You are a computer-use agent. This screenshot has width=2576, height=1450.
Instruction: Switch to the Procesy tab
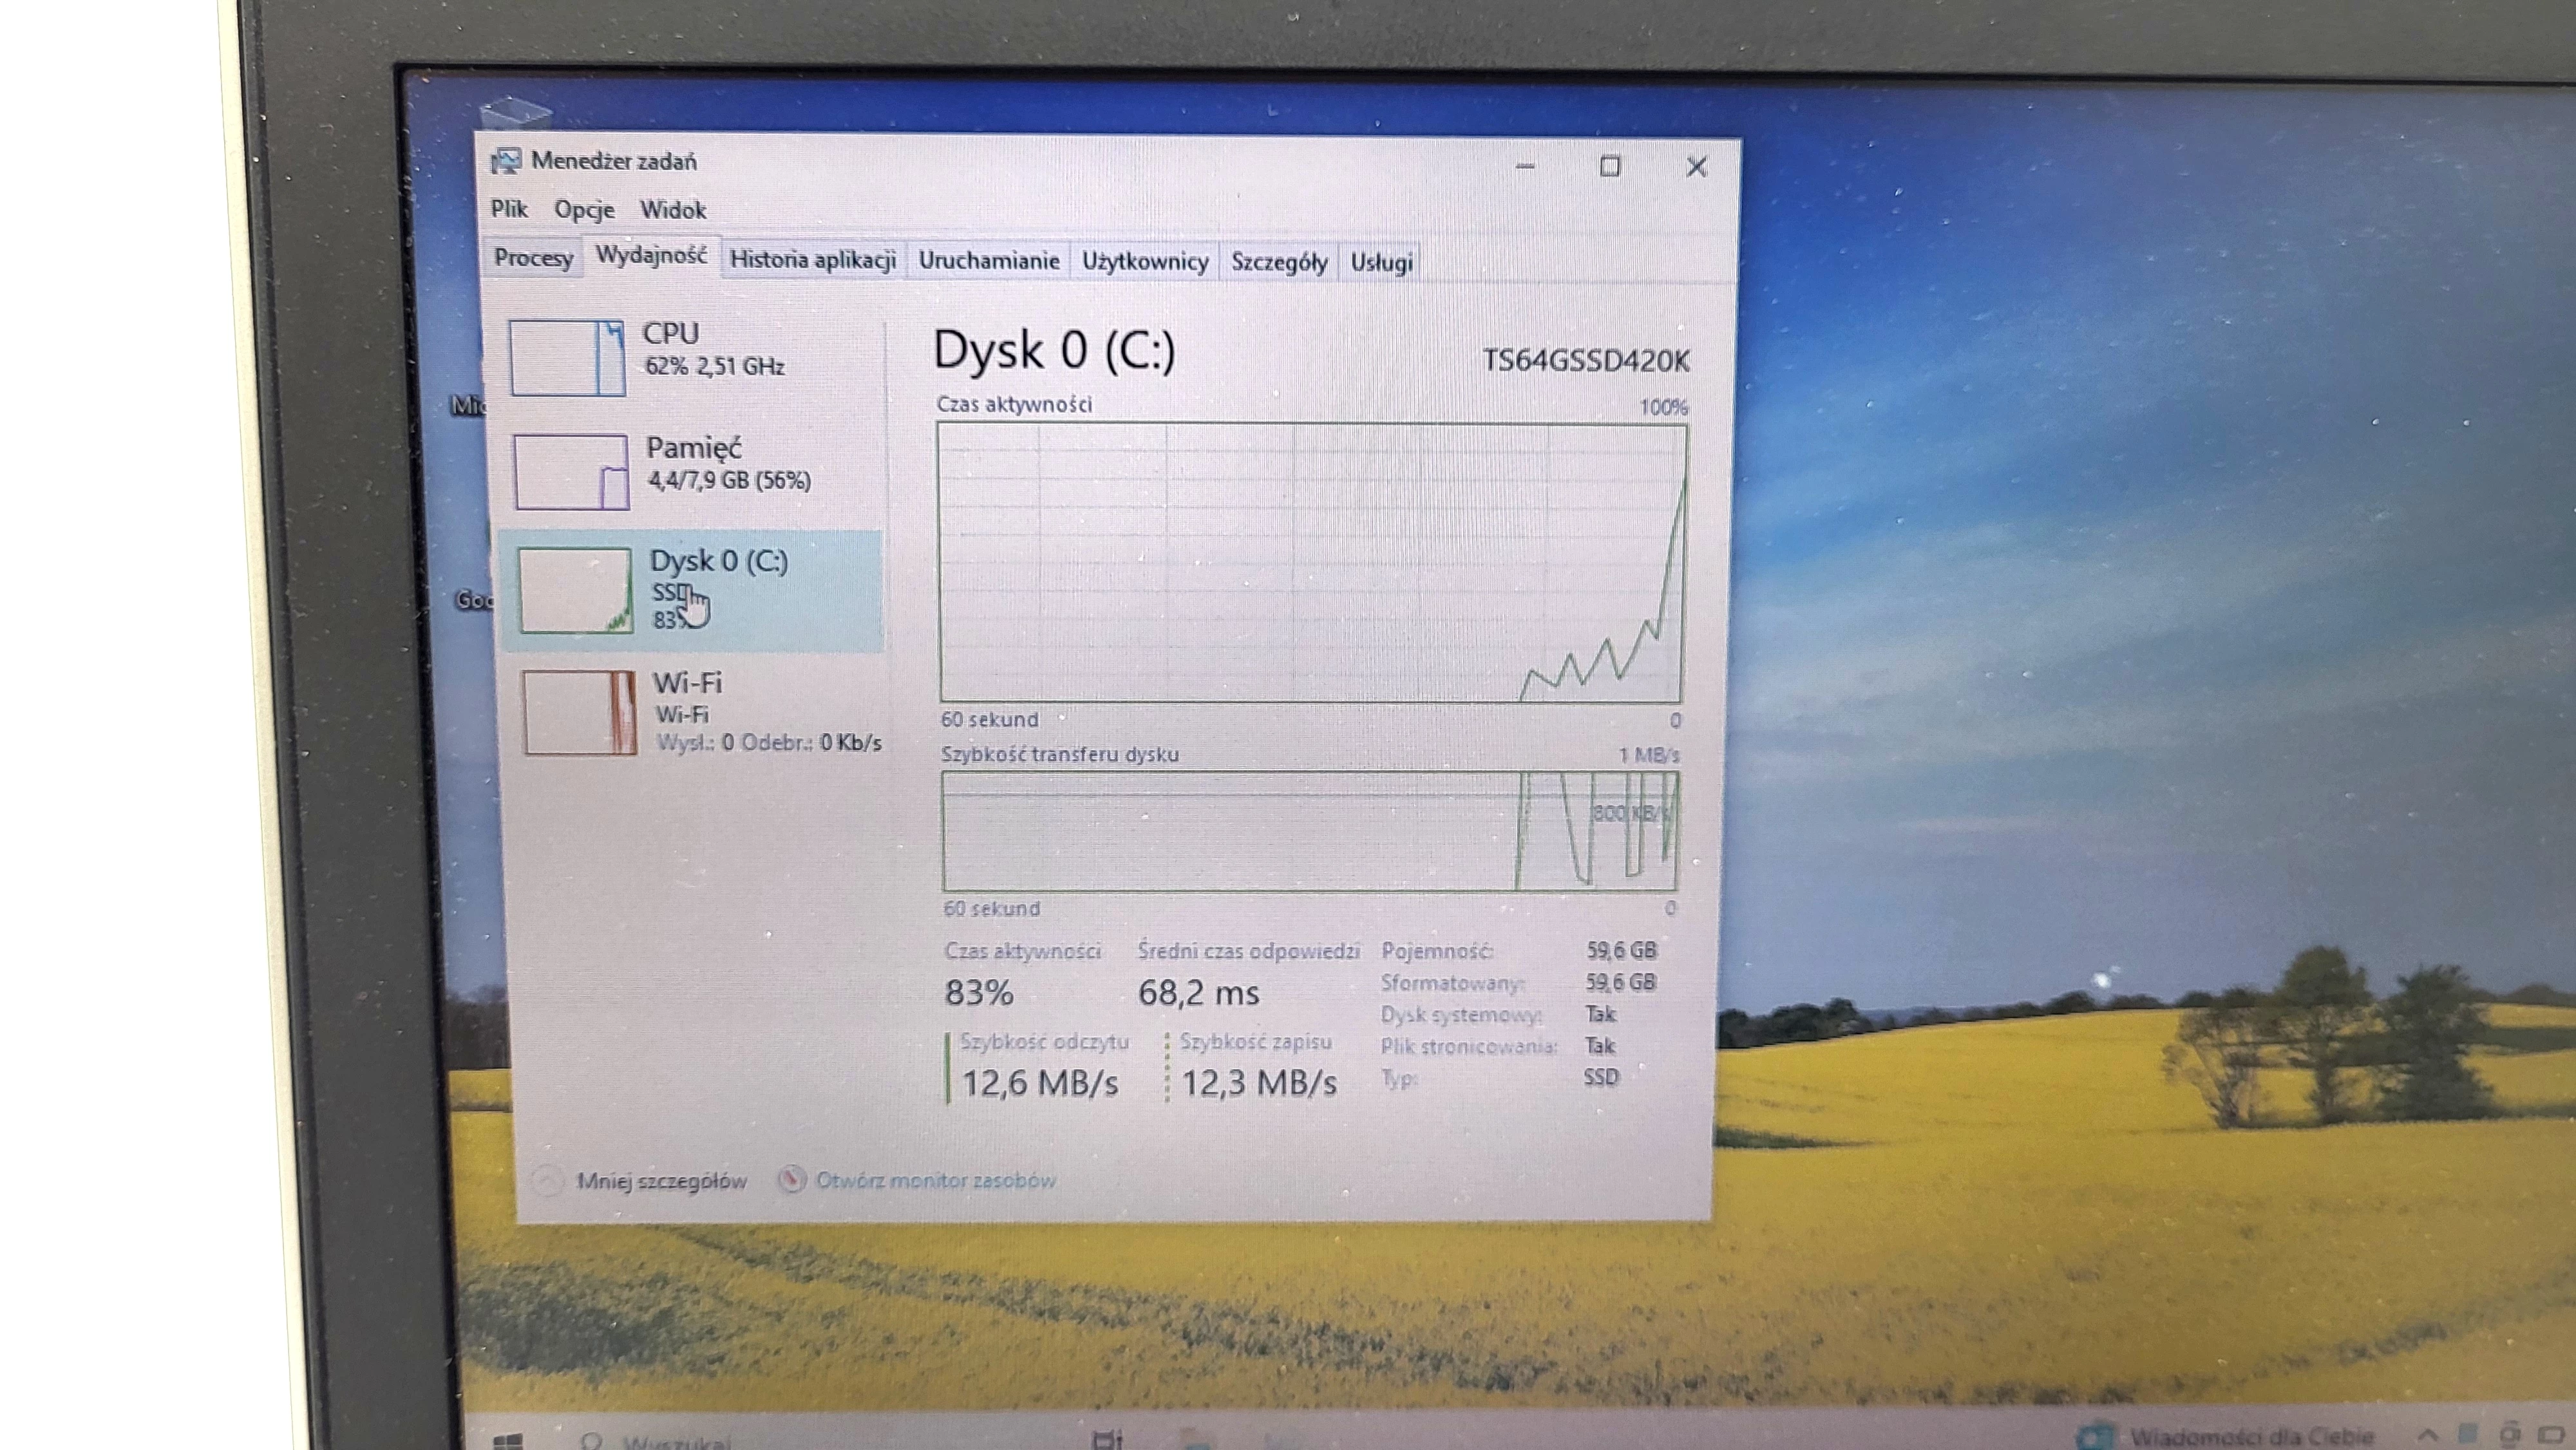[x=533, y=258]
